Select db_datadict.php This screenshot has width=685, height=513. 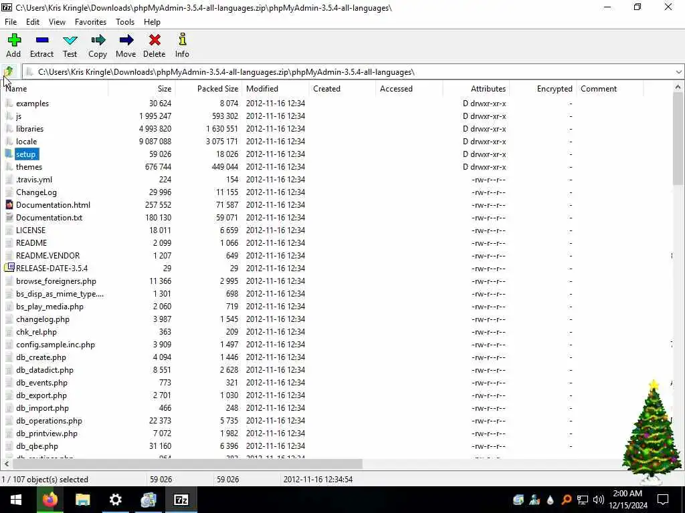45,369
